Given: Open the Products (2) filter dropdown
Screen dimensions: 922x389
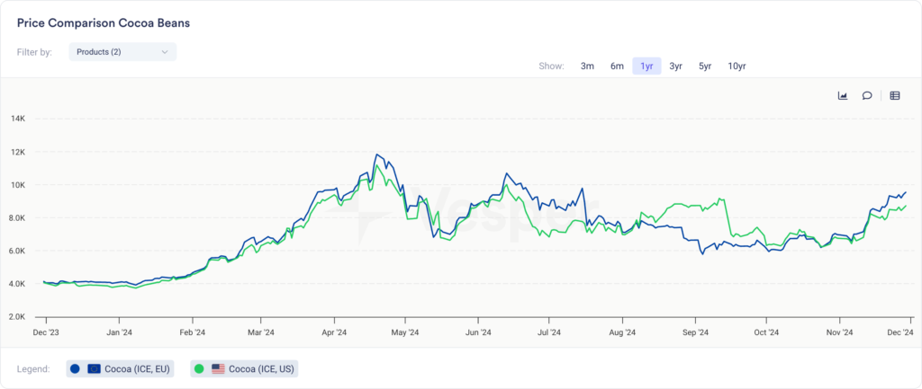Looking at the screenshot, I should click(x=122, y=52).
